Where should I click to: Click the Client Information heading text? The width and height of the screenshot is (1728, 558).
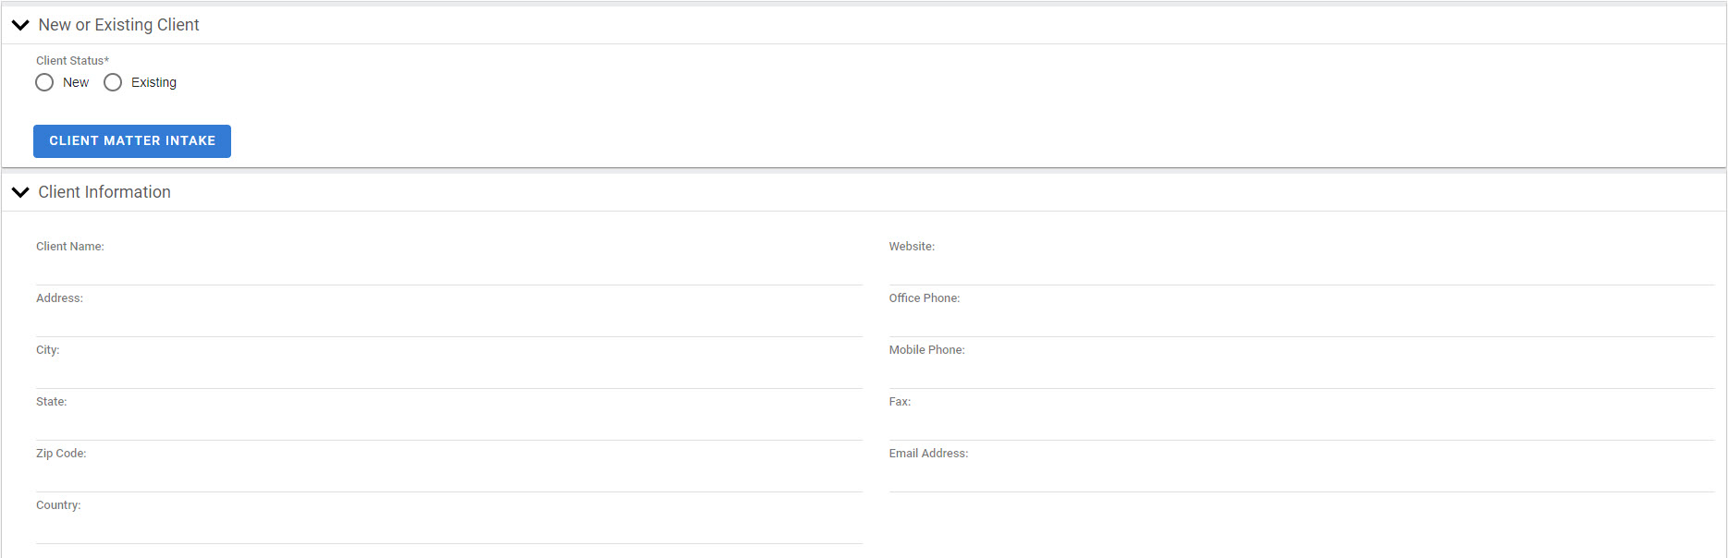104,192
